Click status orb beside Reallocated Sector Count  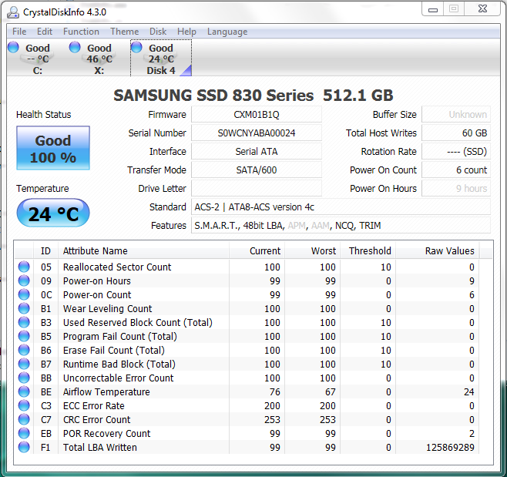(24, 267)
